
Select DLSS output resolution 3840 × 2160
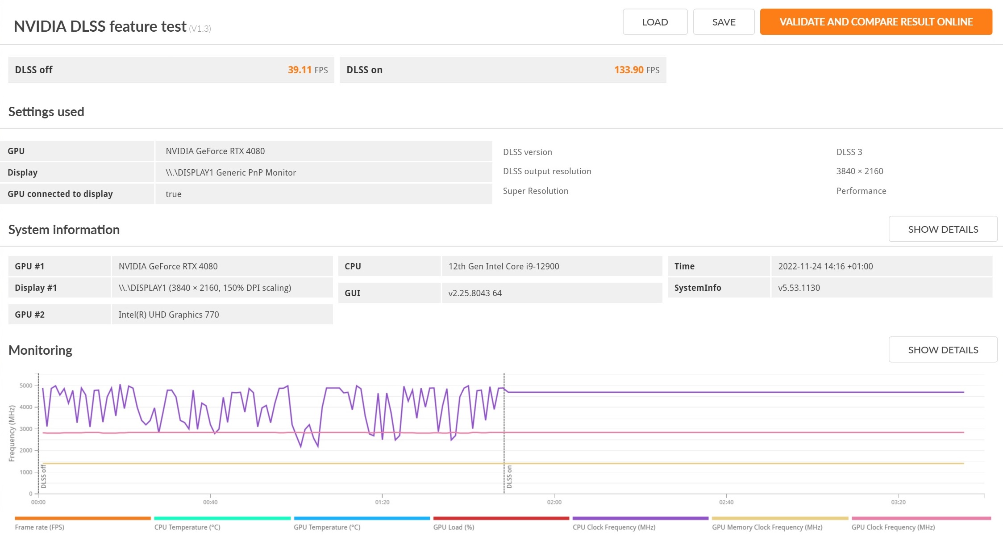[x=860, y=171]
